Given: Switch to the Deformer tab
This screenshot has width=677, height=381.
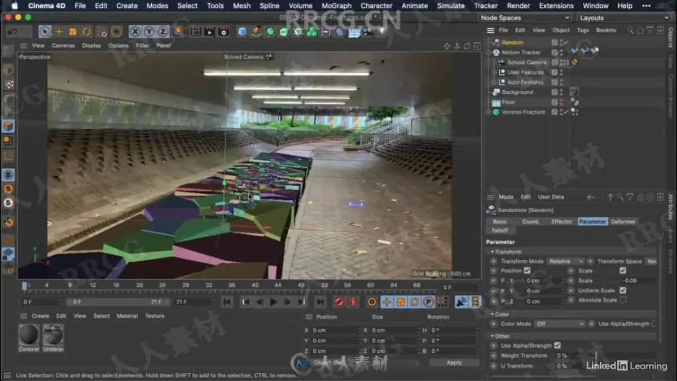Looking at the screenshot, I should tap(623, 222).
